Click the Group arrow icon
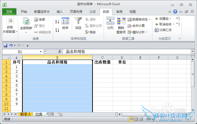Image resolution: width=197 pixels, height=124 pixels. coord(156,19)
